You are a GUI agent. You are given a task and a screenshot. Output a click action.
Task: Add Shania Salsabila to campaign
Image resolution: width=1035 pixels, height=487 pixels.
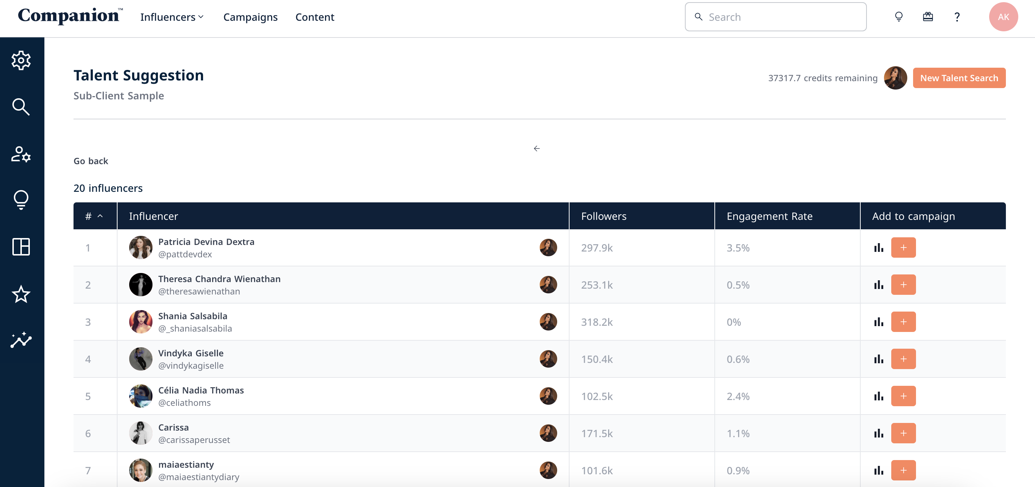pyautogui.click(x=903, y=322)
